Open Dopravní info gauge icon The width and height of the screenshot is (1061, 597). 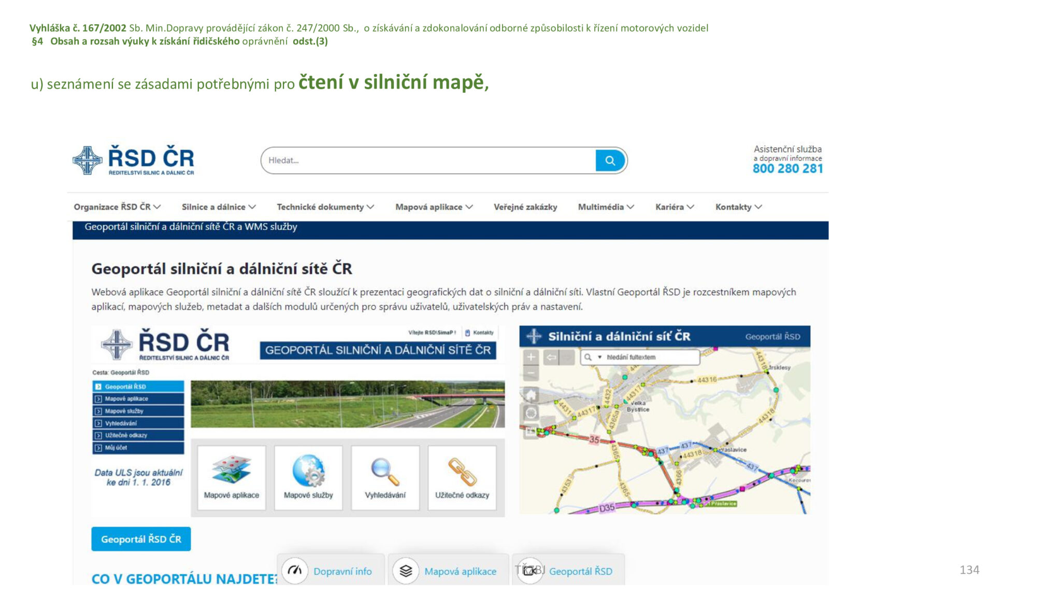[x=295, y=571]
